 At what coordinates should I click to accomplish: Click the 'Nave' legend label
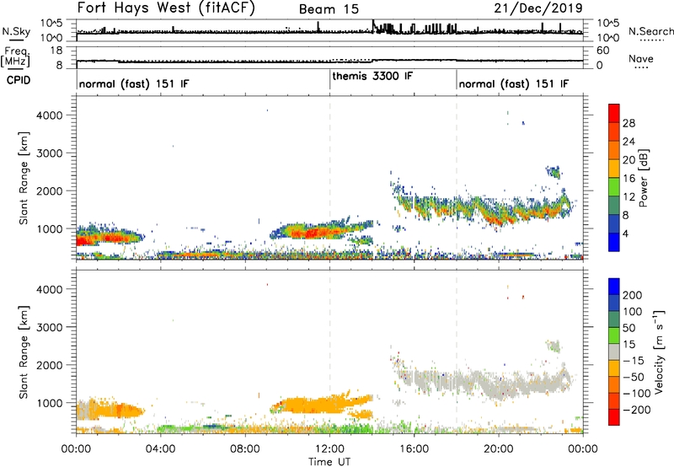[x=641, y=58]
